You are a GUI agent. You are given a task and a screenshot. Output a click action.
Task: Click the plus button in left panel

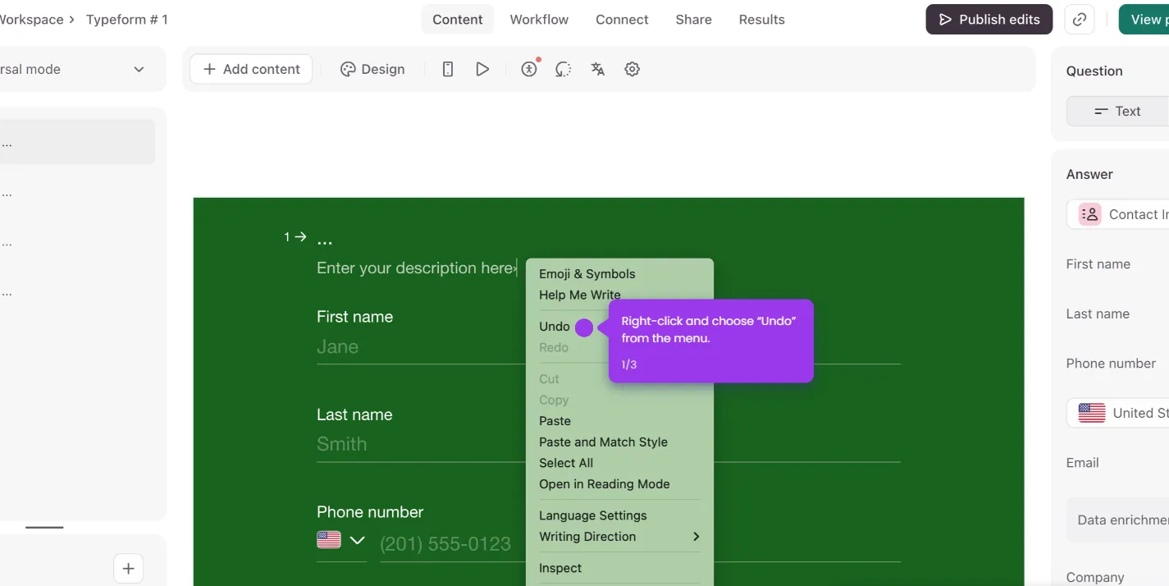point(128,568)
